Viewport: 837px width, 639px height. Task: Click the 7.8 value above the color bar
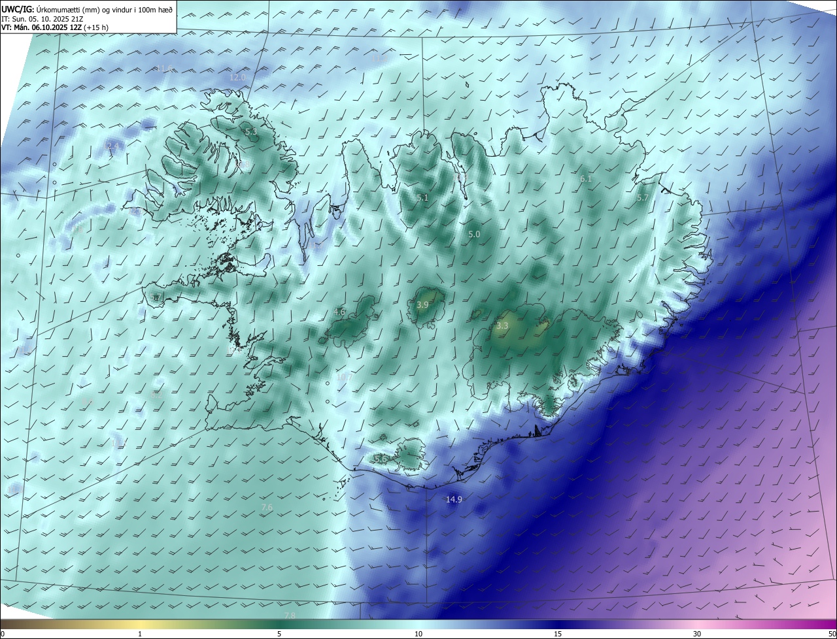(290, 615)
